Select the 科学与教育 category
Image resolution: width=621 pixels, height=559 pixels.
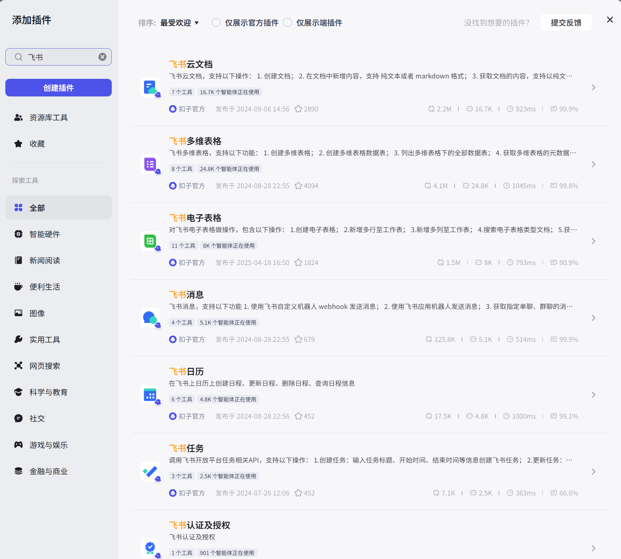pyautogui.click(x=59, y=392)
